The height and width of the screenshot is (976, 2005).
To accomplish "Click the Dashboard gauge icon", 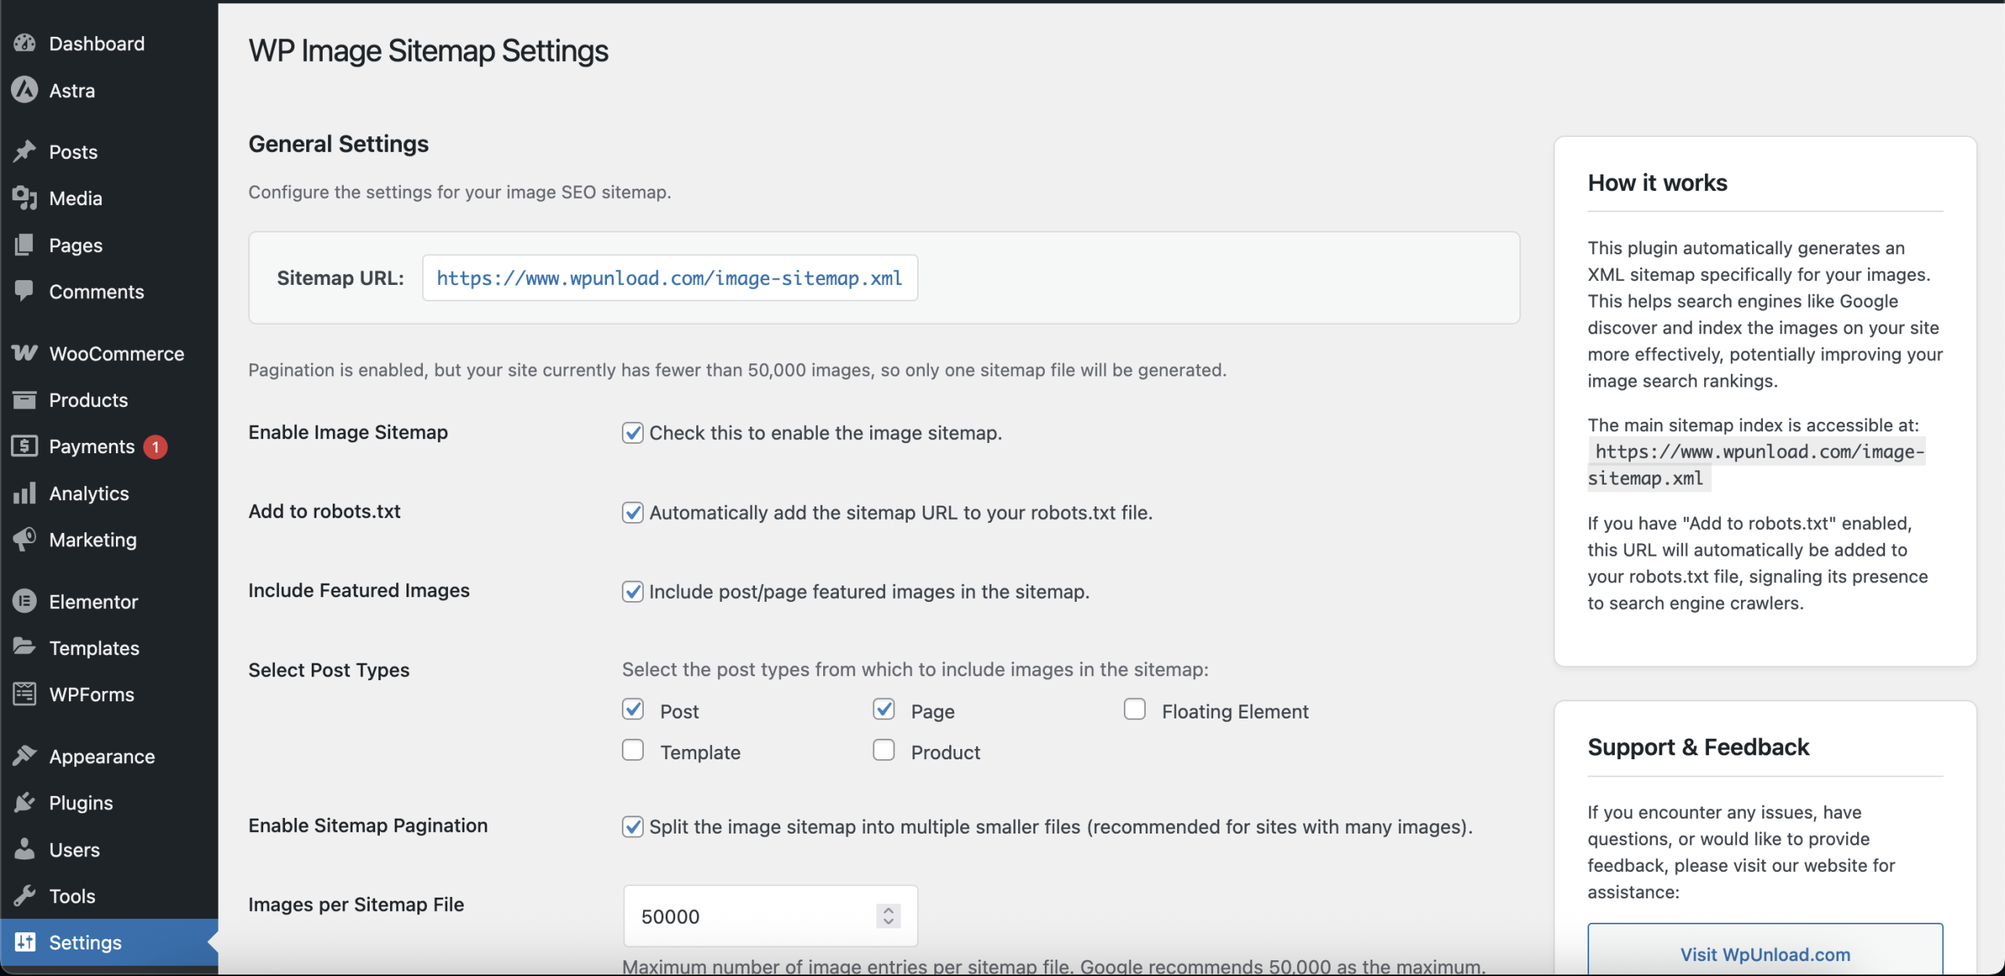I will 24,43.
